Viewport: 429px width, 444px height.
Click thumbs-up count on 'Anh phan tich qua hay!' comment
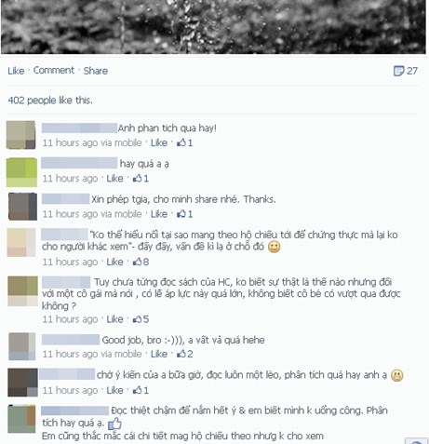pos(184,142)
